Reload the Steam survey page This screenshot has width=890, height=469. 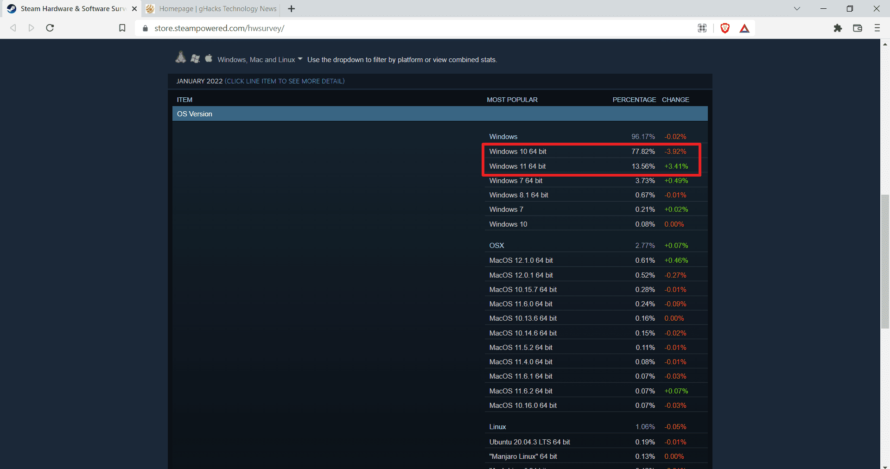click(50, 28)
